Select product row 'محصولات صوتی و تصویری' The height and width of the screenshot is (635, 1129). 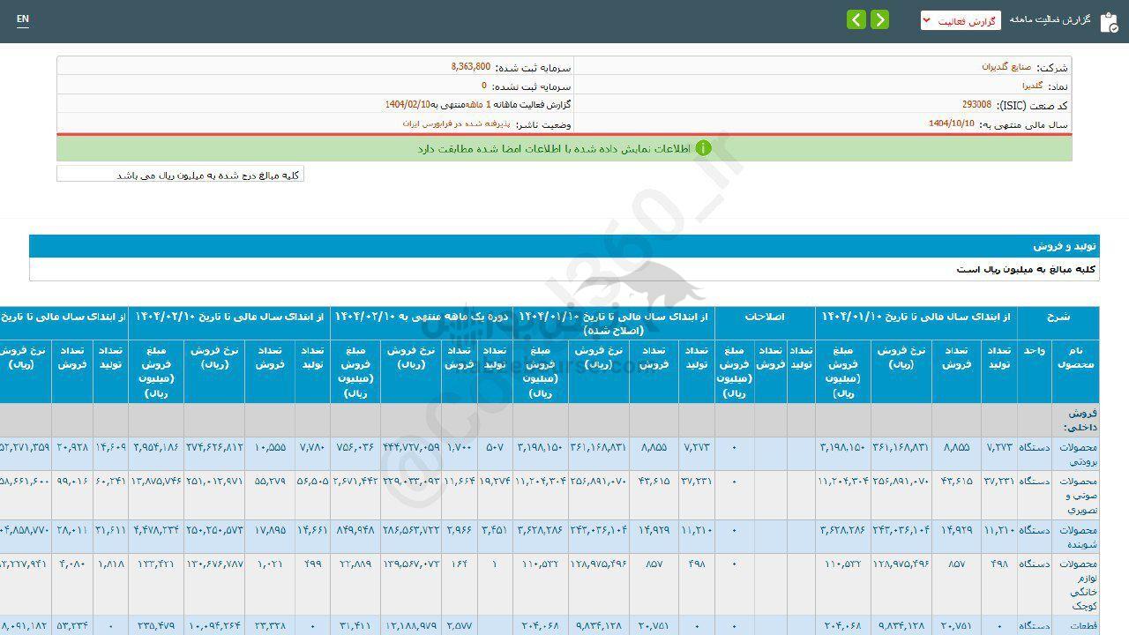[1075, 495]
